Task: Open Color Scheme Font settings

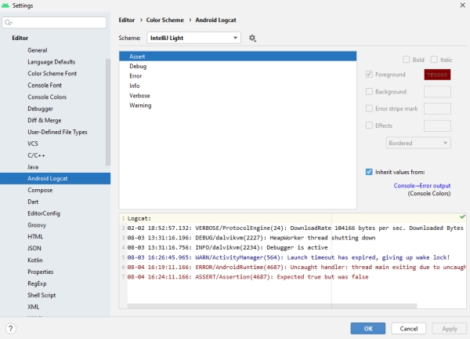Action: pyautogui.click(x=52, y=74)
